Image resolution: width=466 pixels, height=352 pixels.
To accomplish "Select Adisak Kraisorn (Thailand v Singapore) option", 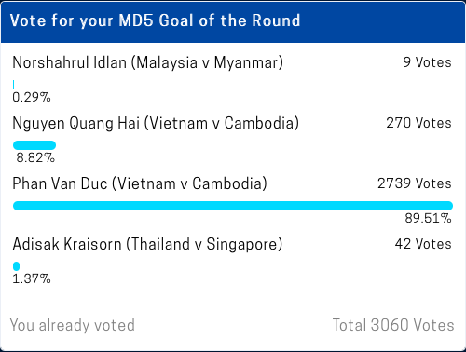I will (x=147, y=244).
